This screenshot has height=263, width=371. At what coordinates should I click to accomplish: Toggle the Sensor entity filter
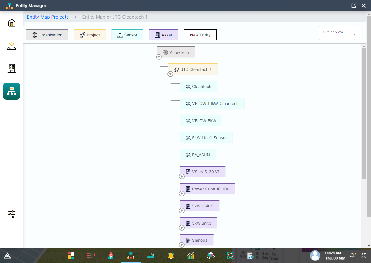pos(127,35)
